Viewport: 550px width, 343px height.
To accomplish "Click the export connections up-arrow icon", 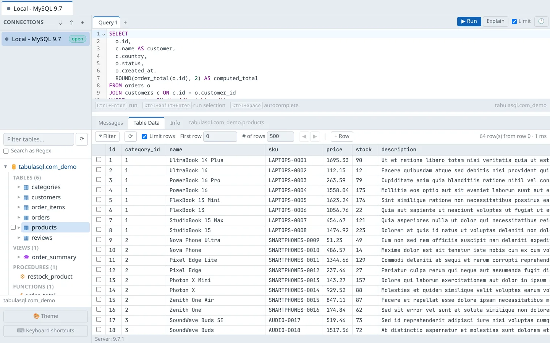I will click(71, 22).
